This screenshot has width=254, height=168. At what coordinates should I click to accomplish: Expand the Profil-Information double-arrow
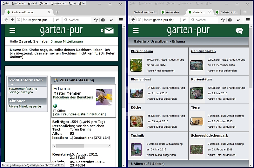click(12, 85)
